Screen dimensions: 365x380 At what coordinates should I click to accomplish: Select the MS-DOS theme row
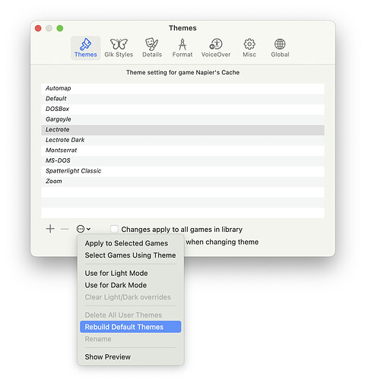pyautogui.click(x=182, y=160)
